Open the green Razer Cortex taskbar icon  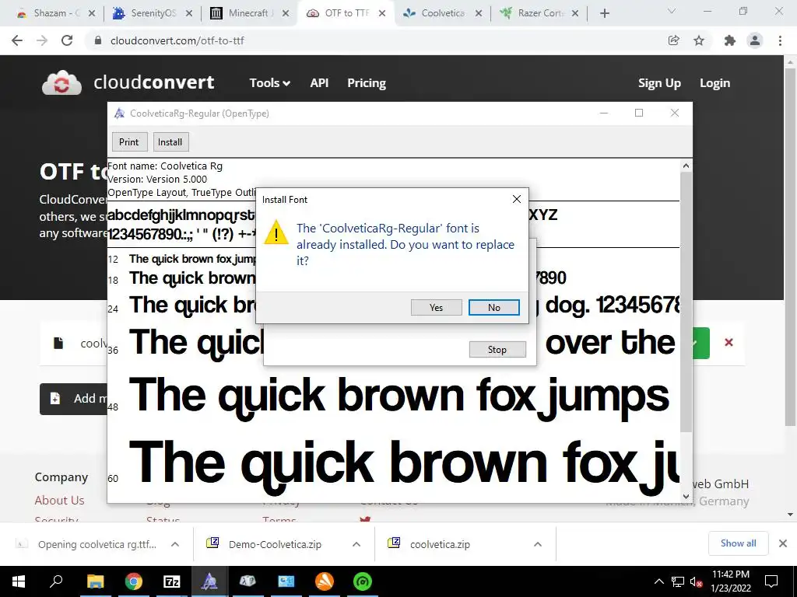pos(363,581)
